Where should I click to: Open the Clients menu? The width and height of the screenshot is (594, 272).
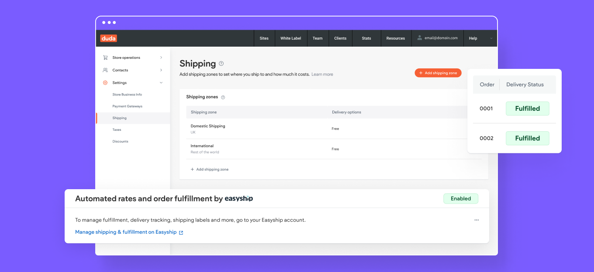[x=340, y=38]
